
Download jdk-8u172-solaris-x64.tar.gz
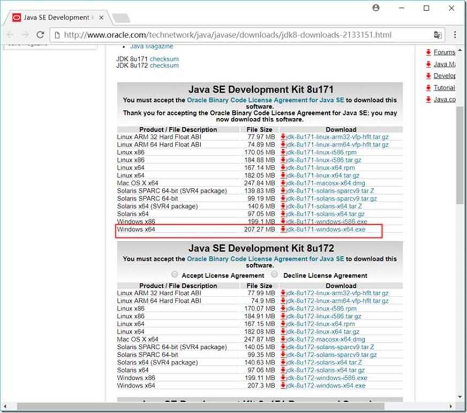point(325,370)
